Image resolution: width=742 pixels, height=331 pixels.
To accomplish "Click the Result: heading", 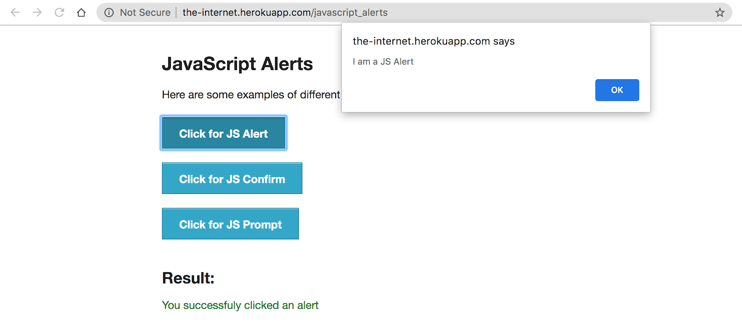I will click(187, 278).
